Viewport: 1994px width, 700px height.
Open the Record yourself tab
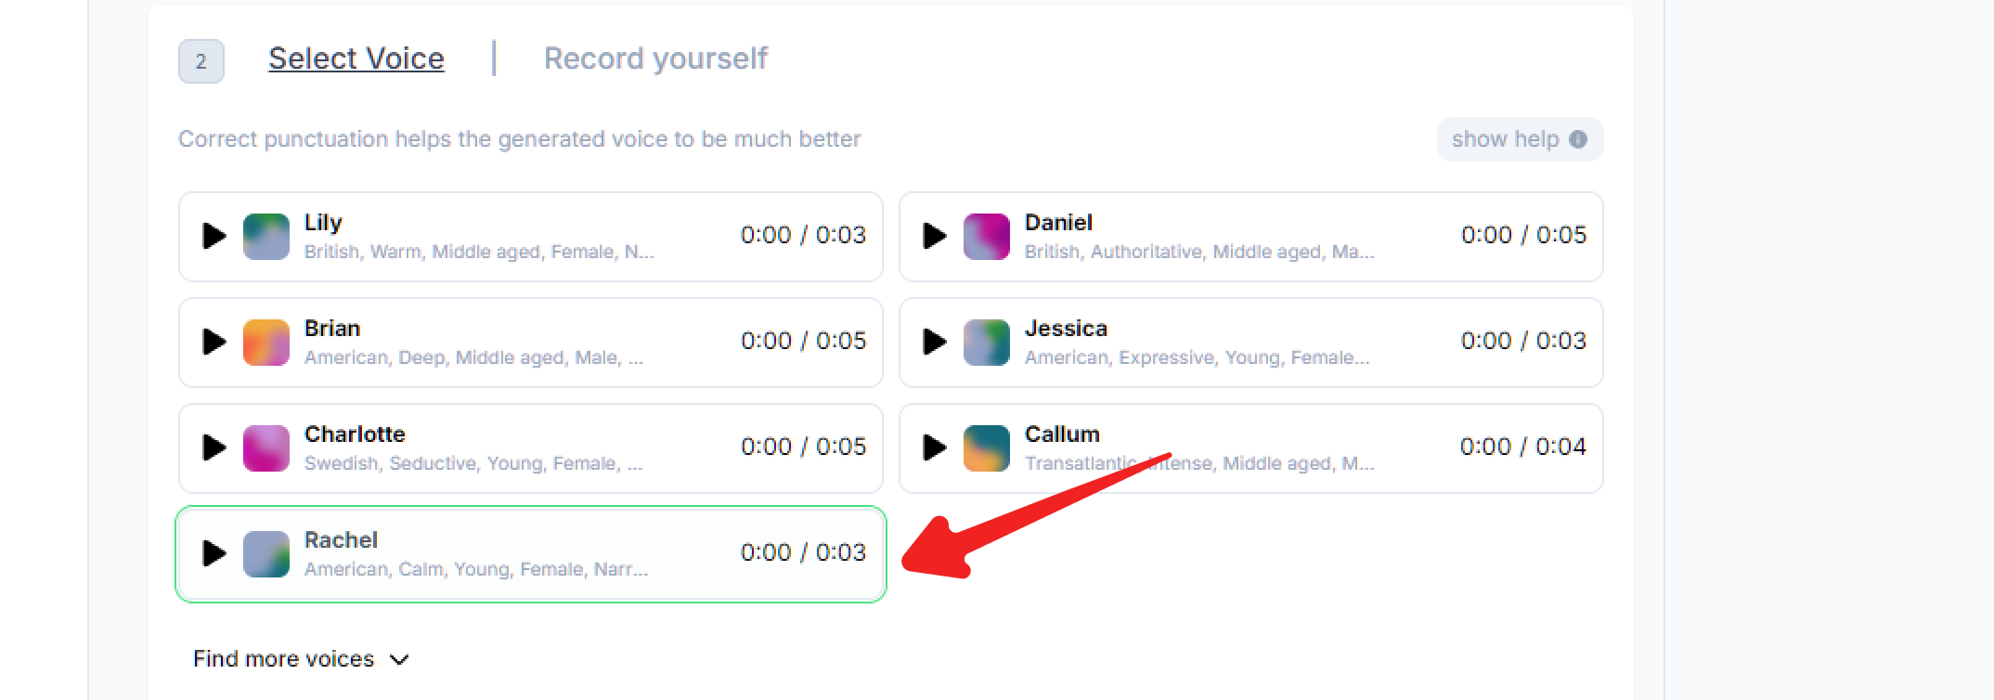pos(655,58)
